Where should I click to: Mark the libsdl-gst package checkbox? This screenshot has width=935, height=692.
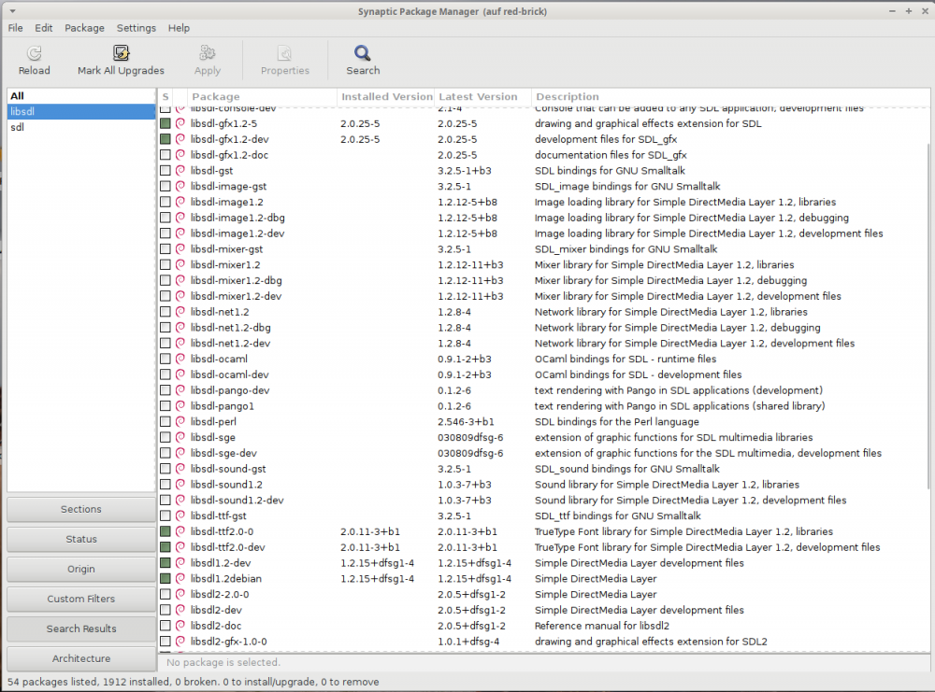point(165,170)
